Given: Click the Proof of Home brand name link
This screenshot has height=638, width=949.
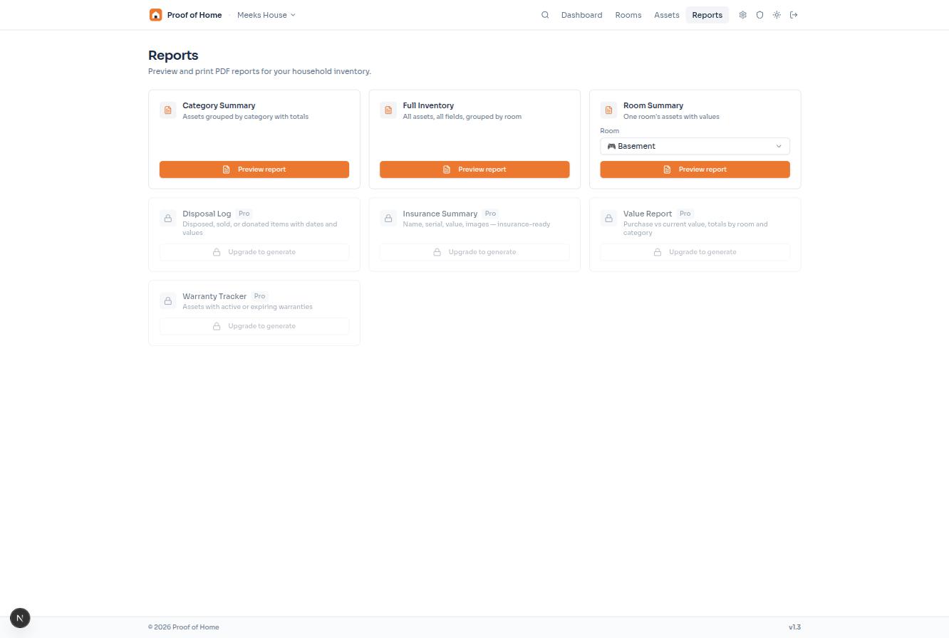Looking at the screenshot, I should point(195,15).
